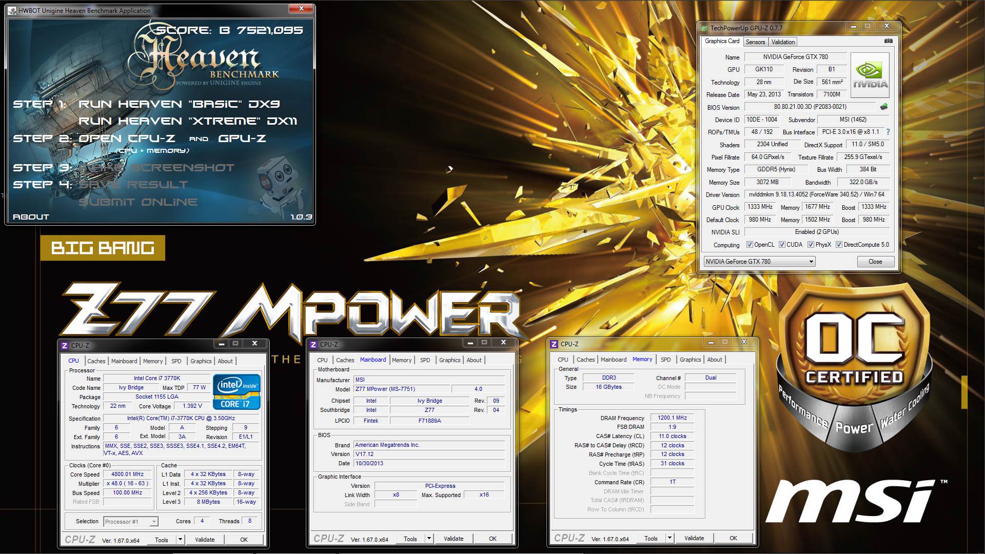This screenshot has height=554, width=985.
Task: Click Close button in GPU-Z
Action: [x=875, y=262]
